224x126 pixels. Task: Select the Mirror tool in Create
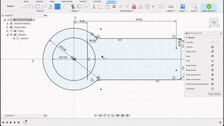(51, 7)
